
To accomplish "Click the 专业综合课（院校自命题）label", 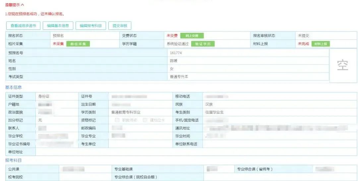I will click(136, 177).
